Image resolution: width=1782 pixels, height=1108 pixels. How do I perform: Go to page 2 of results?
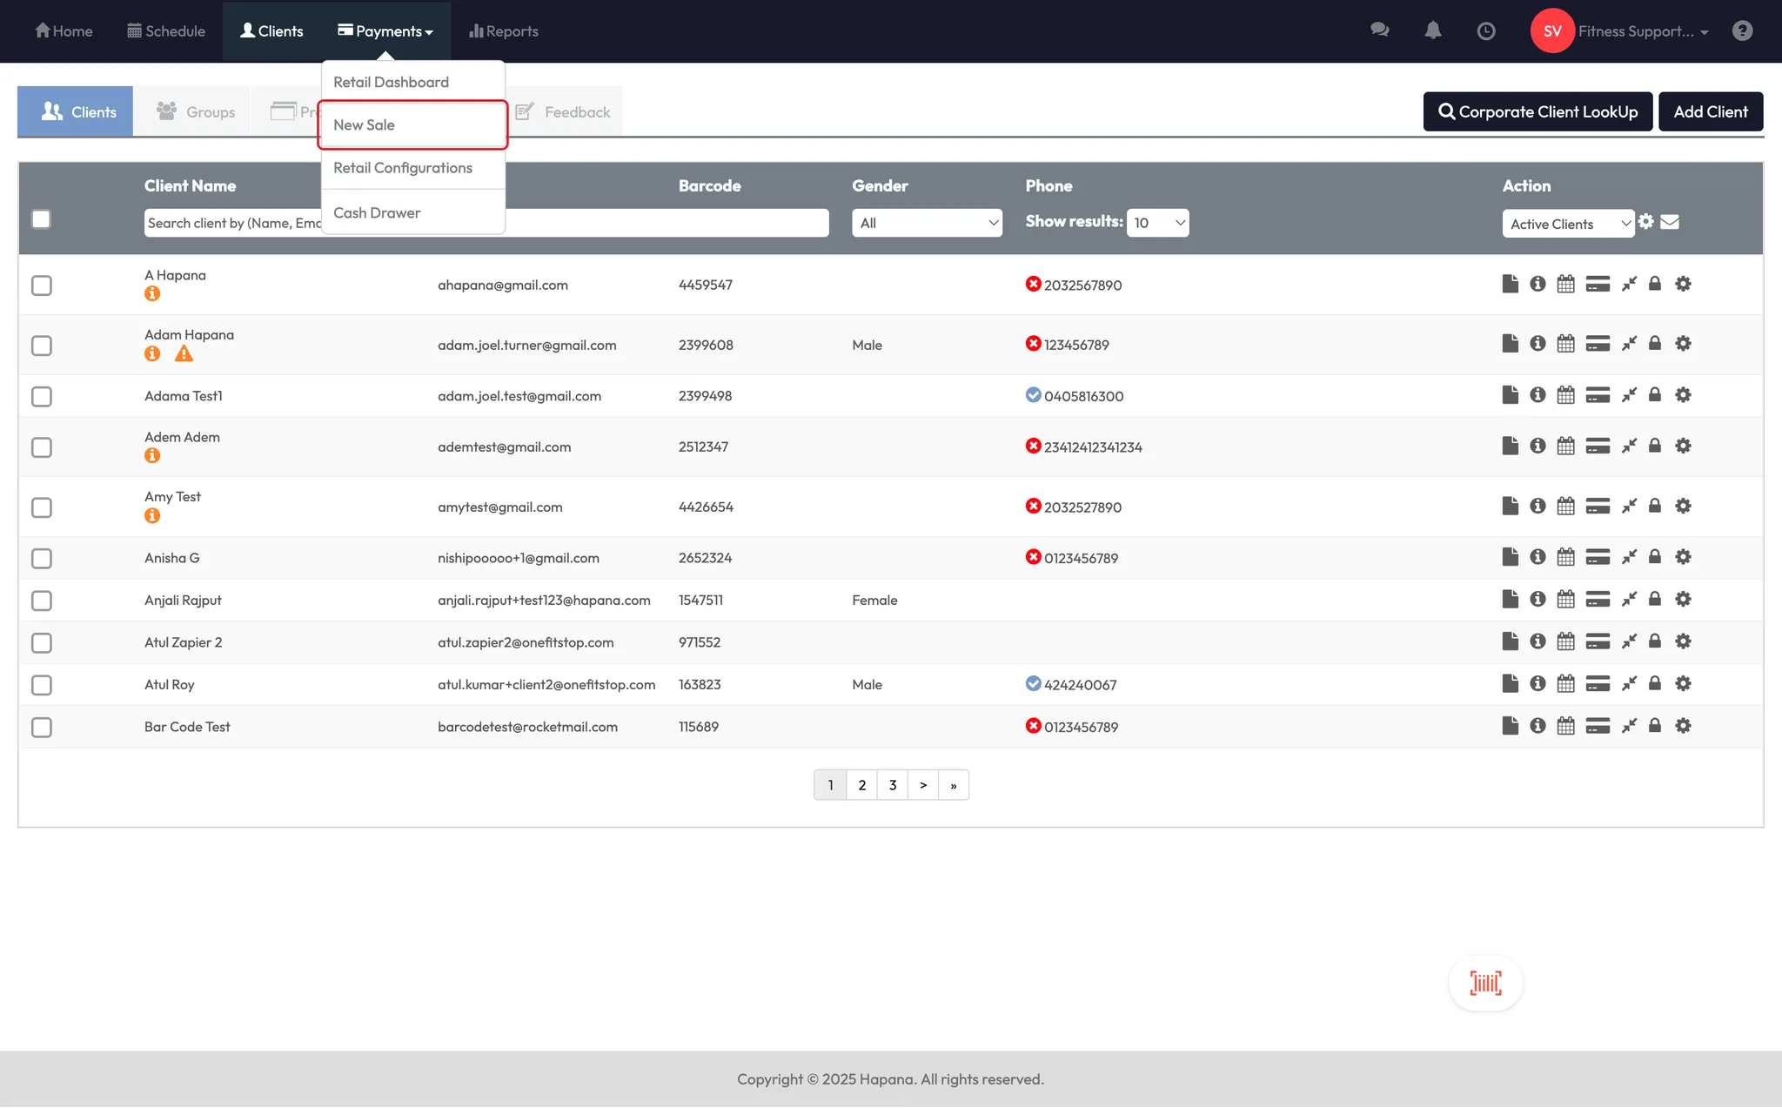tap(861, 785)
